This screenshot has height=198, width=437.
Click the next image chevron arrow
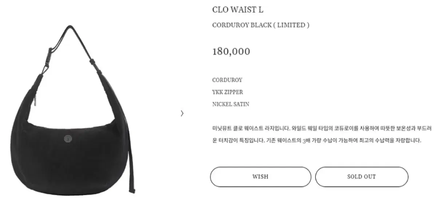point(182,114)
